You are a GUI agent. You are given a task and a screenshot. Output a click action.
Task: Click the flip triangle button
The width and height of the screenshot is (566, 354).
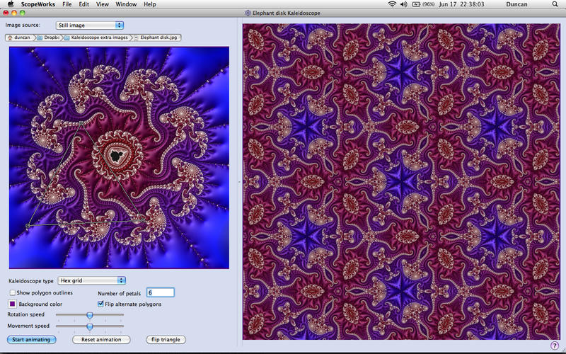coord(166,340)
